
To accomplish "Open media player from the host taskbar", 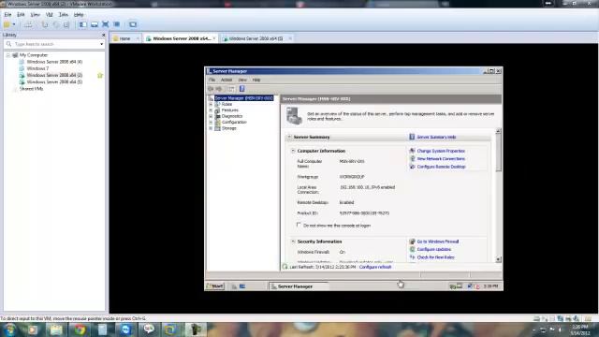I will [33, 330].
